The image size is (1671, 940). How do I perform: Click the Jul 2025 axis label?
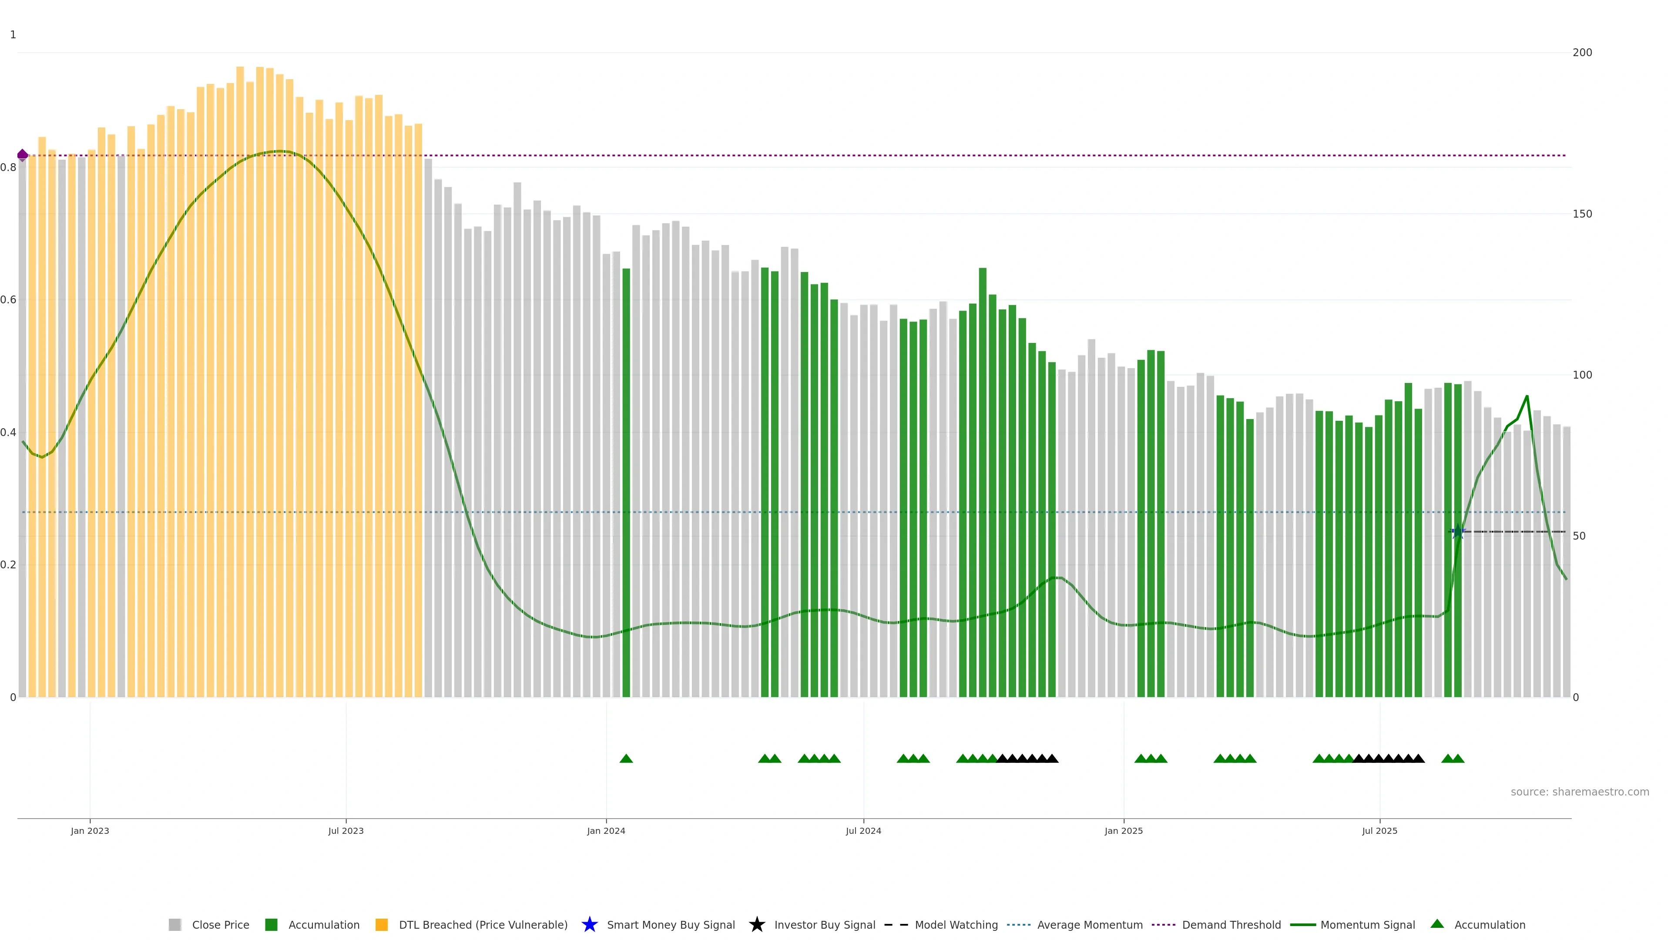click(x=1380, y=830)
